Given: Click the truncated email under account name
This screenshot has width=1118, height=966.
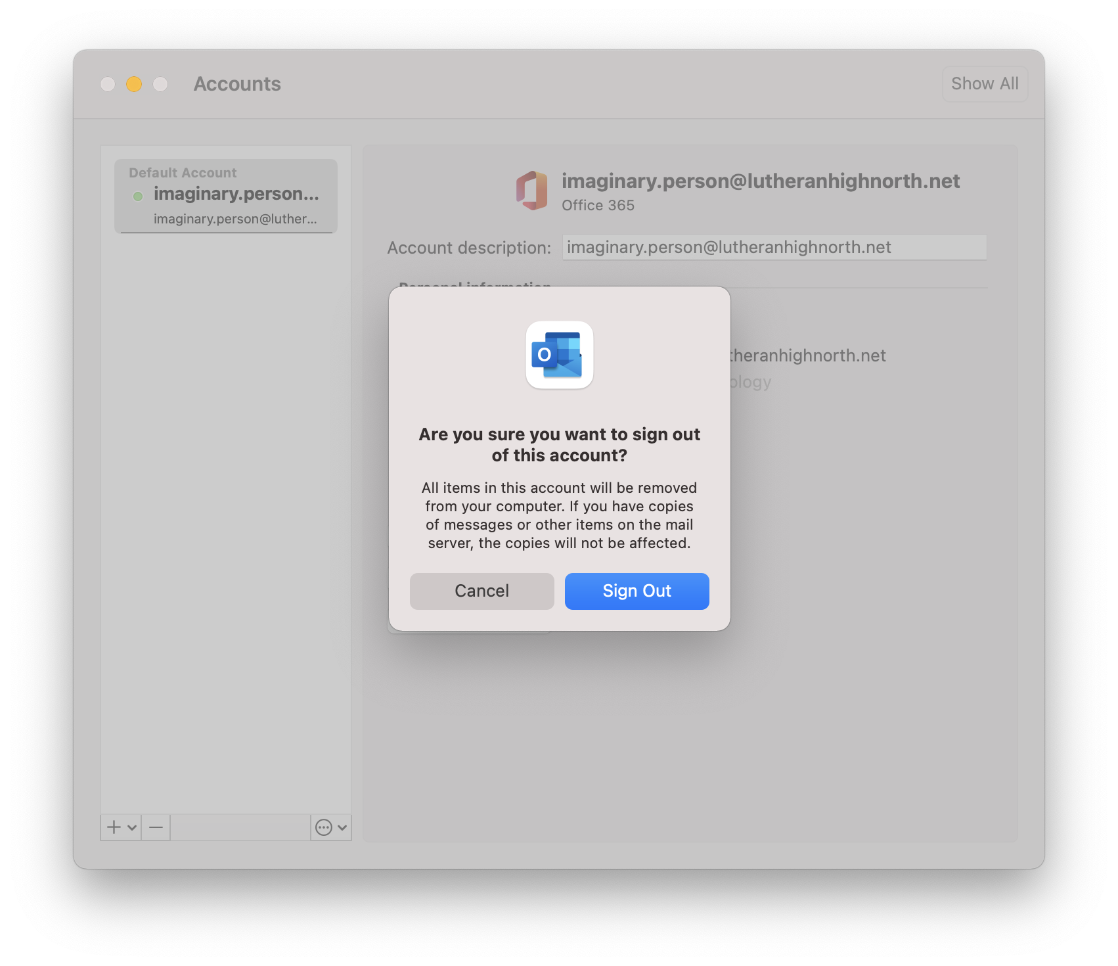Looking at the screenshot, I should [x=235, y=219].
